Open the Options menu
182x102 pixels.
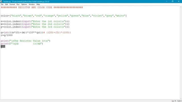tap(24, 4)
